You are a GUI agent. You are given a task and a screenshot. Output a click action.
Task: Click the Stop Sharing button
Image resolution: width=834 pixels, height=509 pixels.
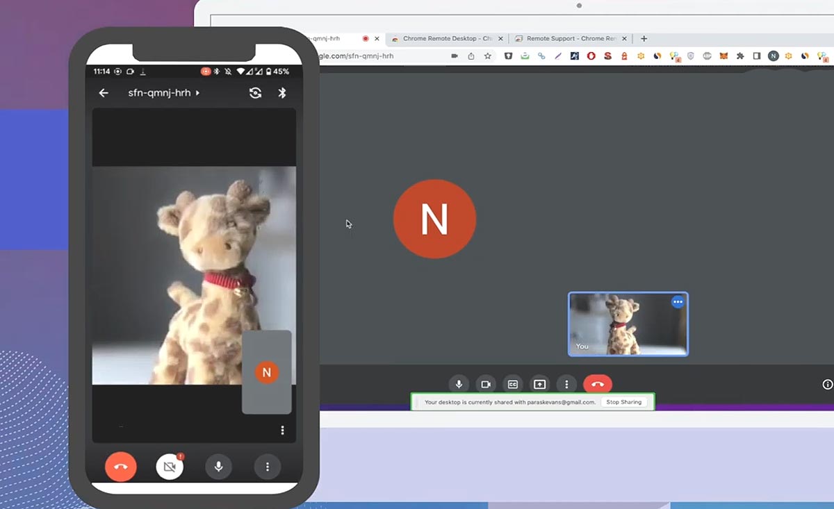click(x=623, y=402)
